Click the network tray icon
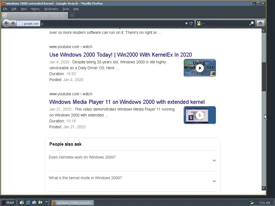The image size is (275, 206). pyautogui.click(x=252, y=203)
